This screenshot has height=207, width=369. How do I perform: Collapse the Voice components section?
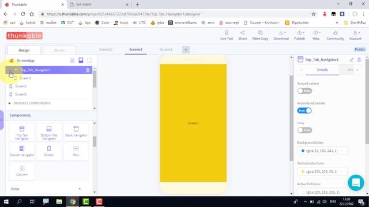pyautogui.click(x=80, y=189)
